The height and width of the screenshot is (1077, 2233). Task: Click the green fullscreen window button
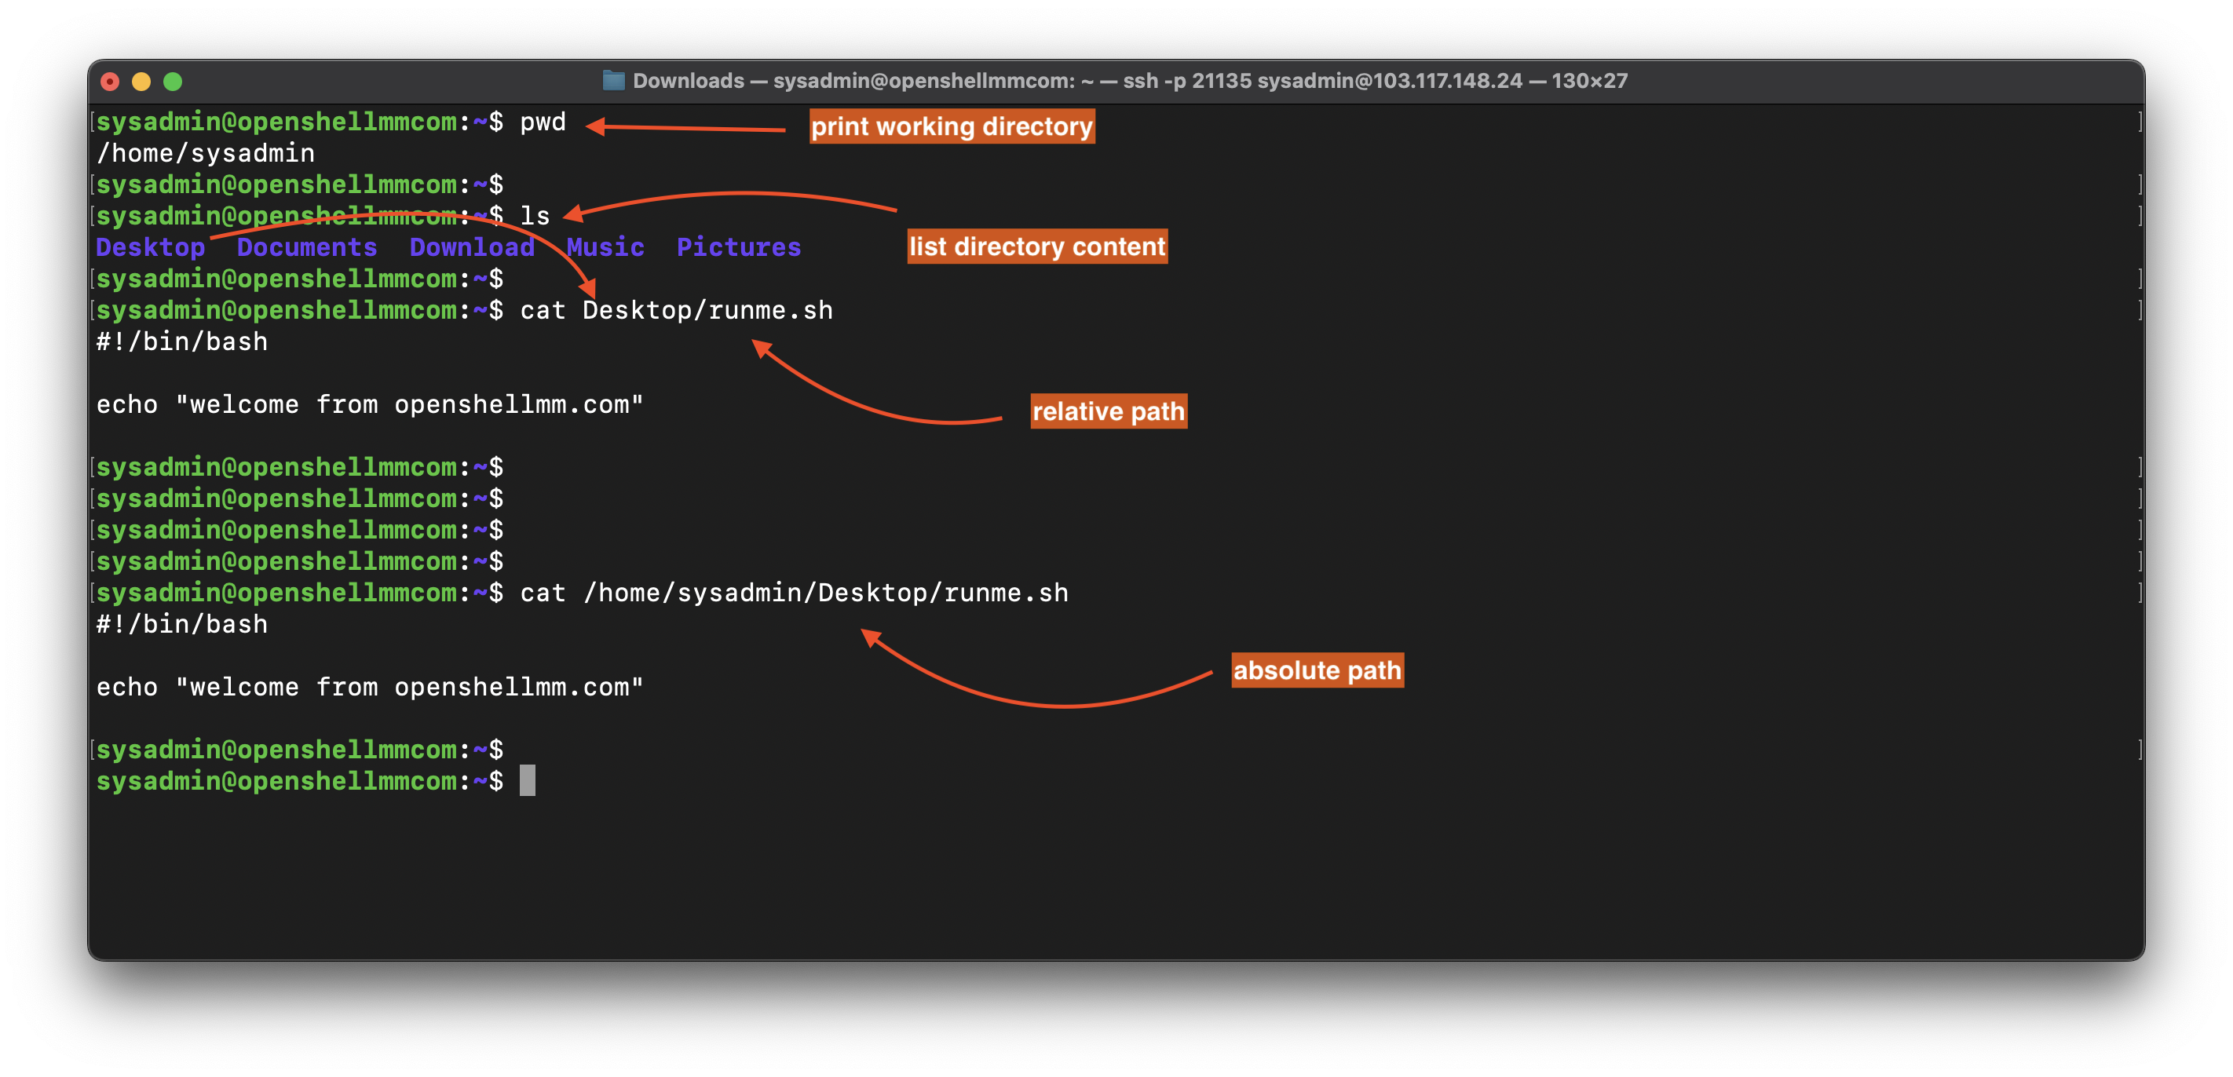(173, 82)
